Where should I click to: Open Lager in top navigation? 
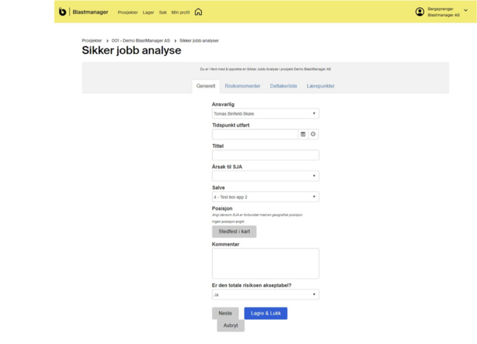point(148,12)
